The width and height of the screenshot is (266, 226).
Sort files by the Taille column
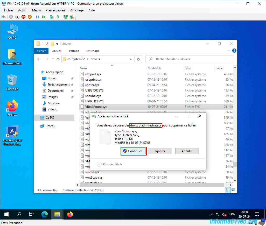(x=219, y=68)
